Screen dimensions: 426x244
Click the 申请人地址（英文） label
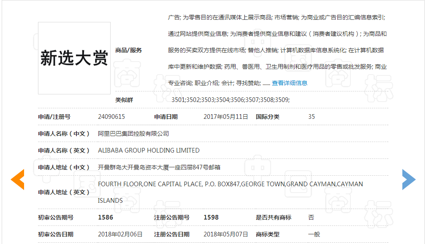coord(64,192)
